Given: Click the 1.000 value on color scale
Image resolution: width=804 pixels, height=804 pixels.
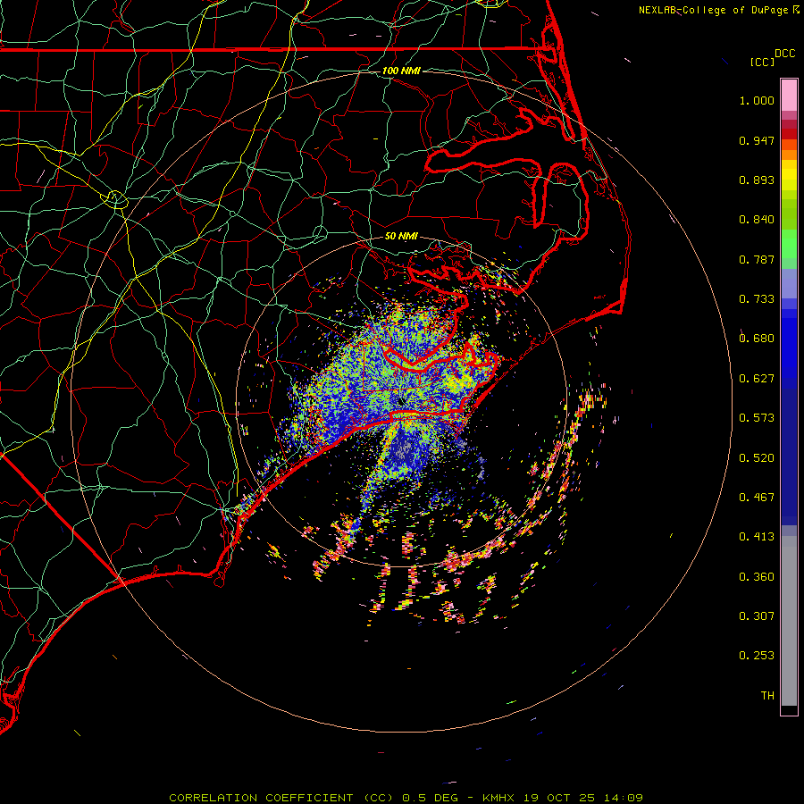Looking at the screenshot, I should click(757, 100).
